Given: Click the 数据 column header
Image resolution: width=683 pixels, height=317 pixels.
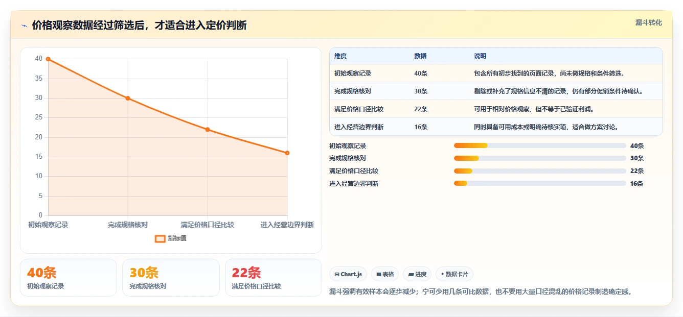Looking at the screenshot, I should [x=420, y=56].
